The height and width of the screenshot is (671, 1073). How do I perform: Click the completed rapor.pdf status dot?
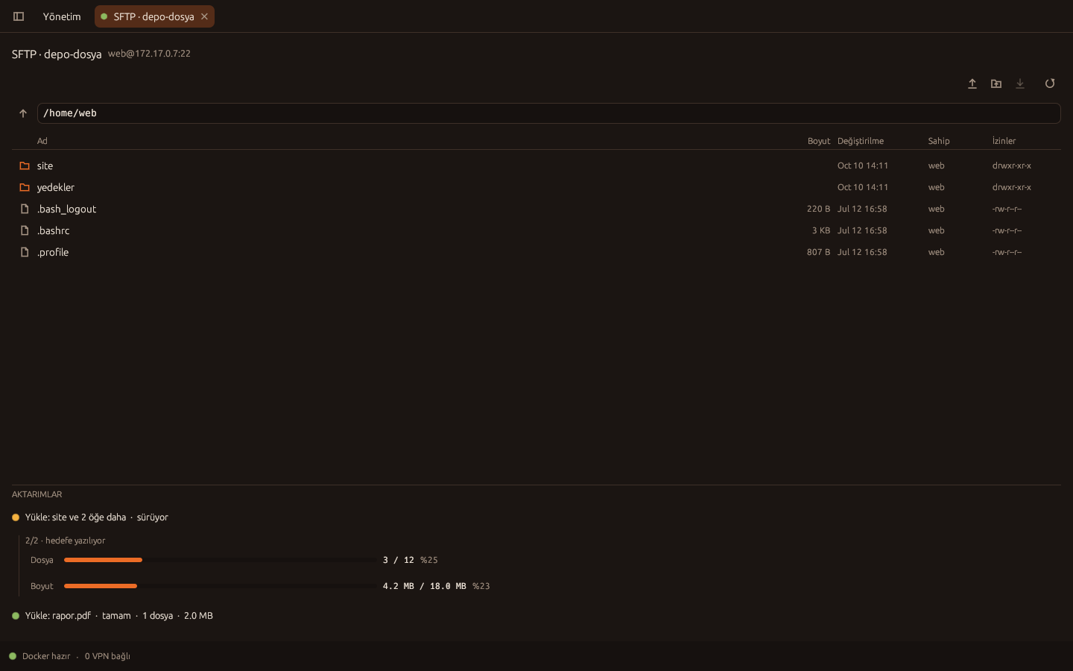point(16,616)
